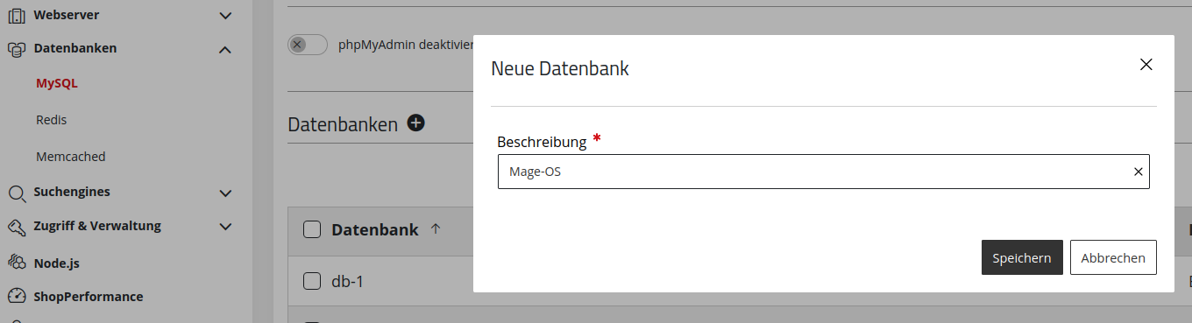Viewport: 1192px width, 323px height.
Task: Click the Webserver sidebar icon
Action: [x=16, y=15]
